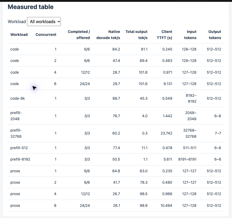Select total output value 89.4

pyautogui.click(x=143, y=61)
